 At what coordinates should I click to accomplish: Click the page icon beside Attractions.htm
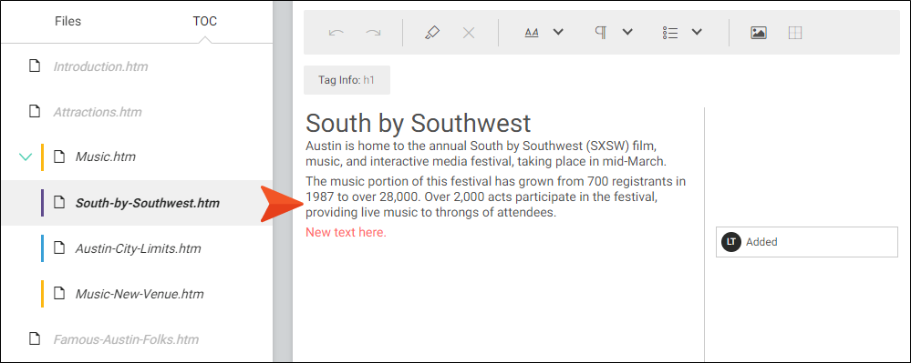(35, 111)
